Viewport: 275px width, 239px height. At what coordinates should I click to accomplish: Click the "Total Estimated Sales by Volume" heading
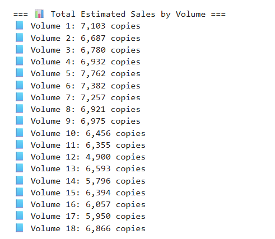click(x=128, y=15)
